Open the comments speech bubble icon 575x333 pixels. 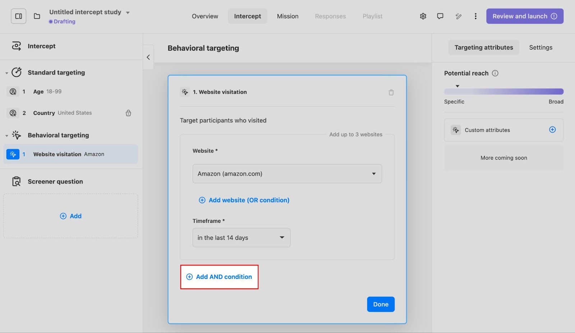click(x=440, y=16)
